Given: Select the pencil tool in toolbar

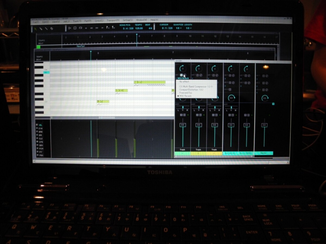Looking at the screenshot, I should pyautogui.click(x=41, y=28).
